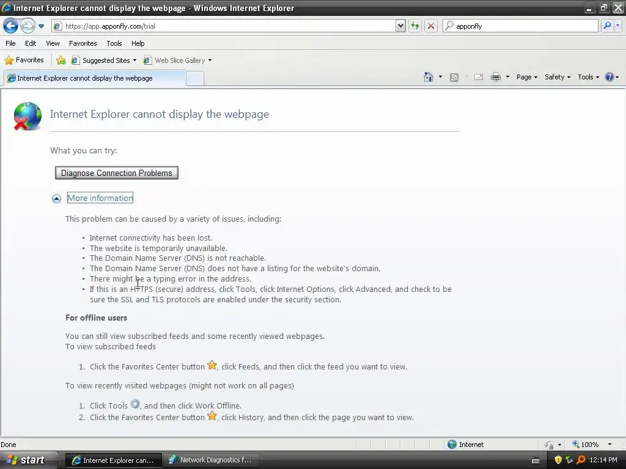Screen dimensions: 626x469
Task: Open the Safety command bar menu
Action: coord(558,77)
